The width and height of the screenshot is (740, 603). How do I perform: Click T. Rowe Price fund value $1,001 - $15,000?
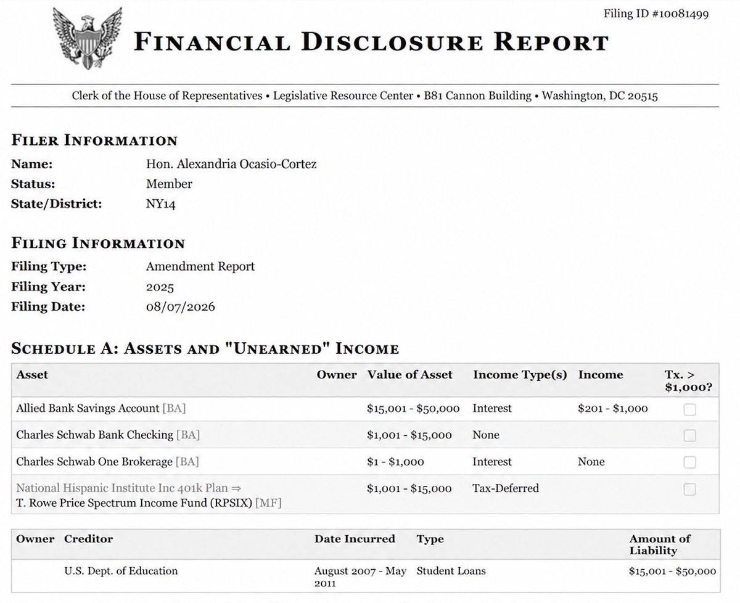409,488
